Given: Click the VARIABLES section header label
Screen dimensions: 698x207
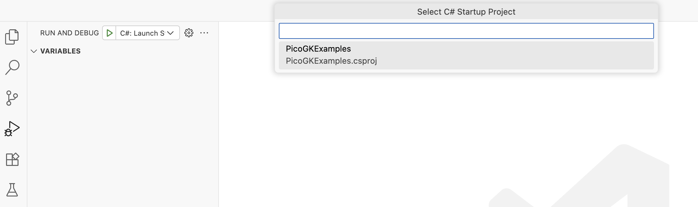Looking at the screenshot, I should (x=60, y=51).
